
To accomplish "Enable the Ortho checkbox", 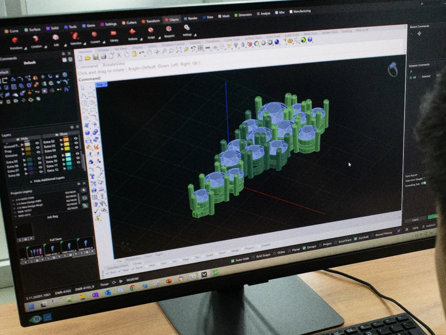I will point(274,253).
